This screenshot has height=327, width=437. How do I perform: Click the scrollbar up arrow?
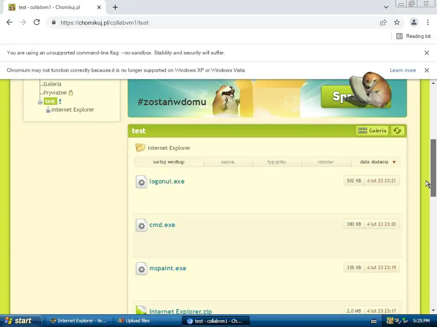pos(434,83)
